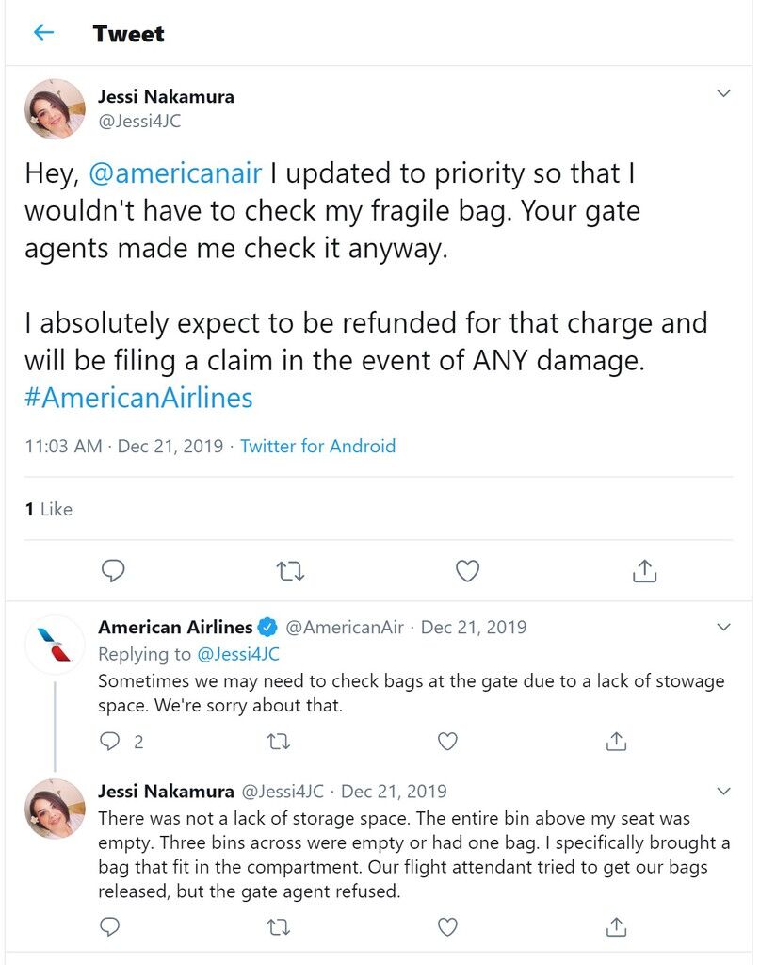Retweet the American Airlines reply
This screenshot has width=760, height=965.
pyautogui.click(x=279, y=742)
